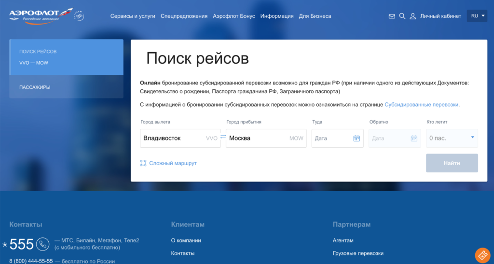This screenshot has height=264, width=494.
Task: Expand the RU language dropdown
Action: pos(477,16)
